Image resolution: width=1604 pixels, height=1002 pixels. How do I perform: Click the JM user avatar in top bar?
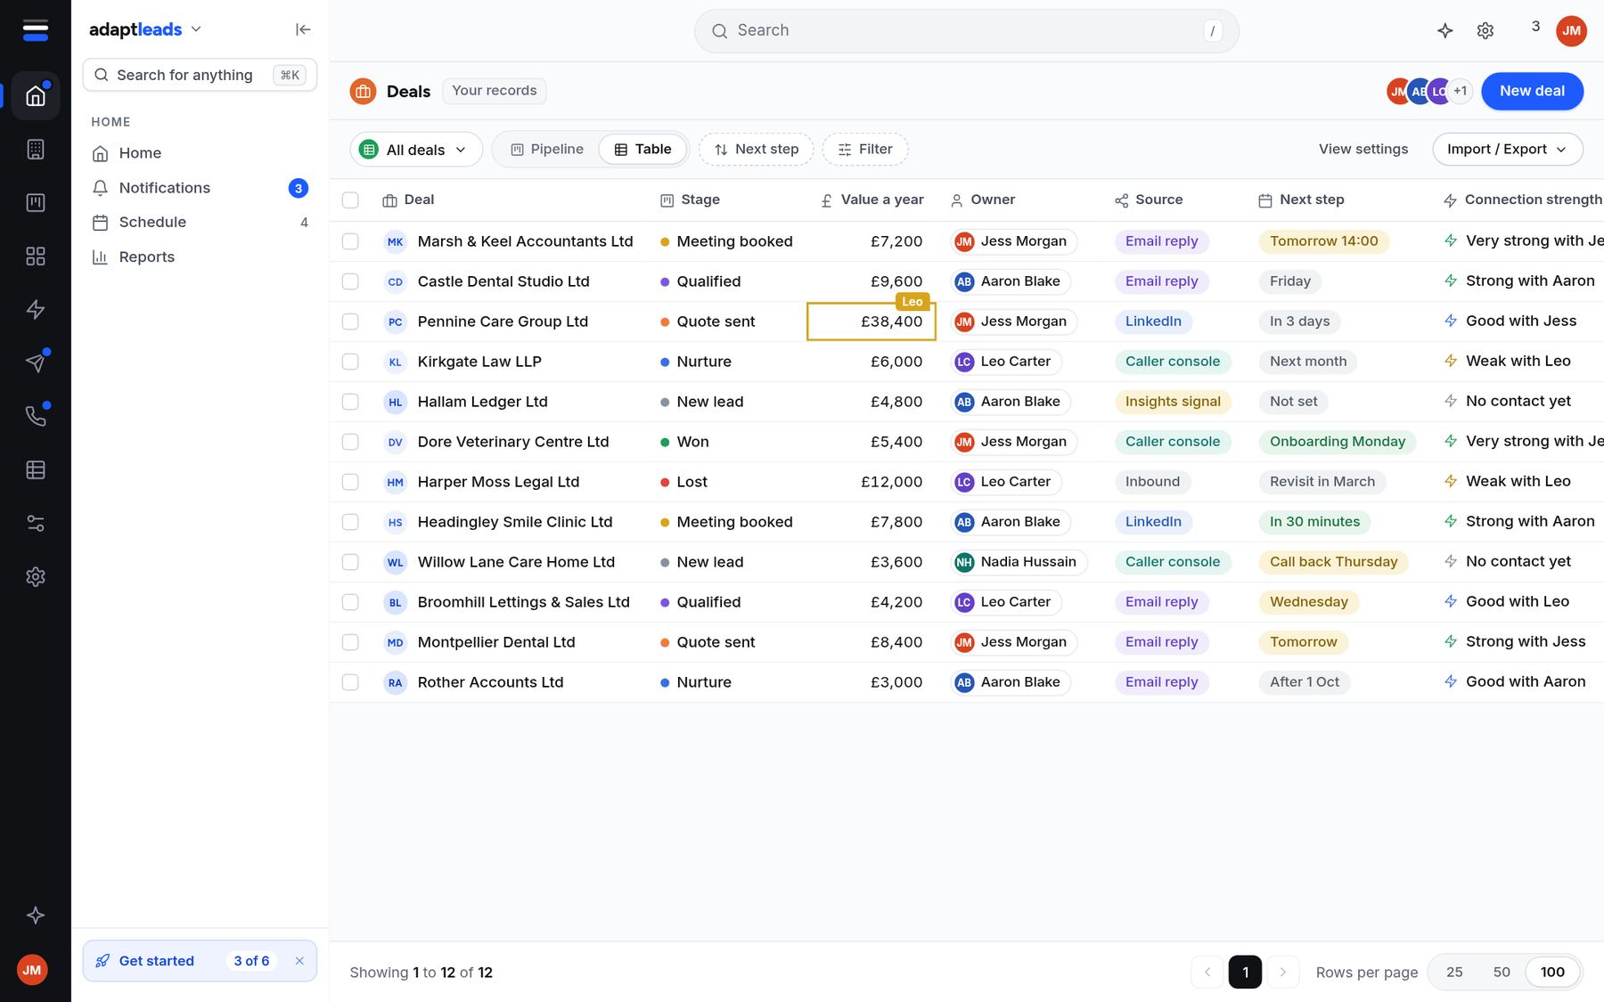point(1571,30)
